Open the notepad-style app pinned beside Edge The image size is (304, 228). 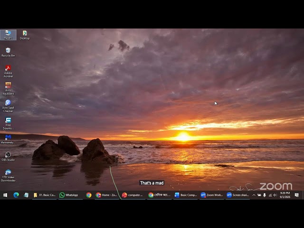click(x=26, y=195)
